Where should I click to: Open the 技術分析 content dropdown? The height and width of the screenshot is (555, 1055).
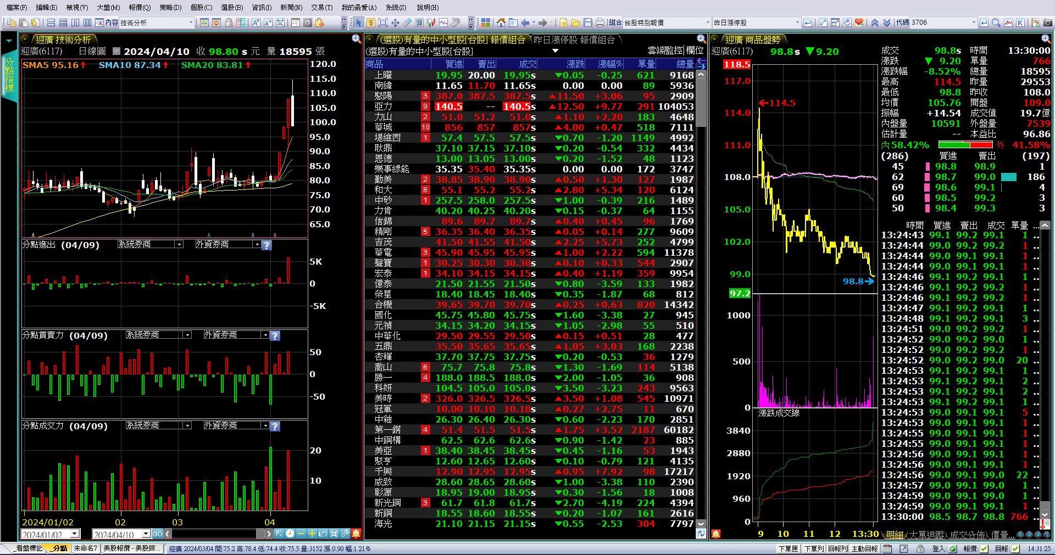(x=191, y=23)
